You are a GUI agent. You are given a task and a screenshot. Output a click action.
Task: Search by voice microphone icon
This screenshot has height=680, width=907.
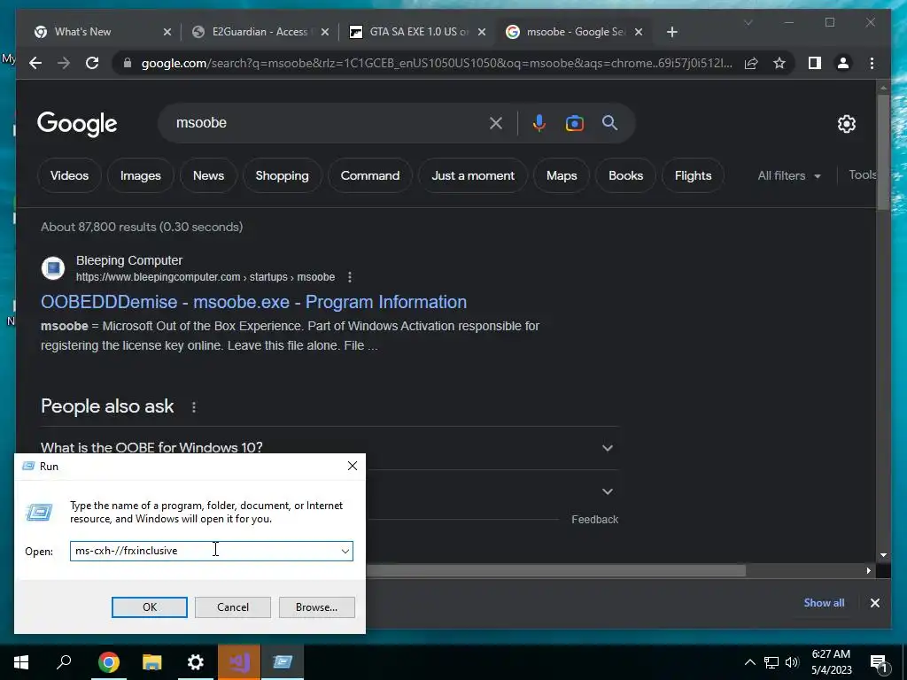click(539, 122)
